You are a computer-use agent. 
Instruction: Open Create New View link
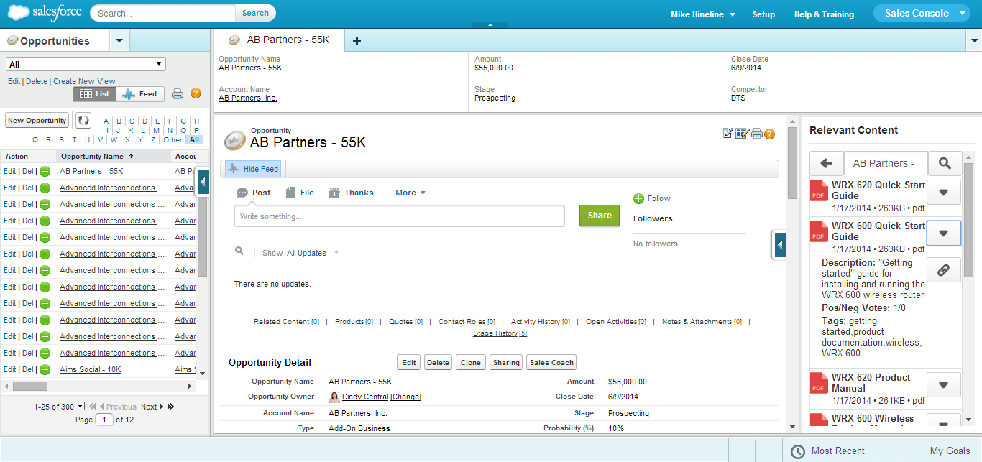(x=84, y=81)
